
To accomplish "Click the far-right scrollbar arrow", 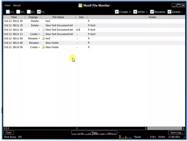I will pos(183,128).
